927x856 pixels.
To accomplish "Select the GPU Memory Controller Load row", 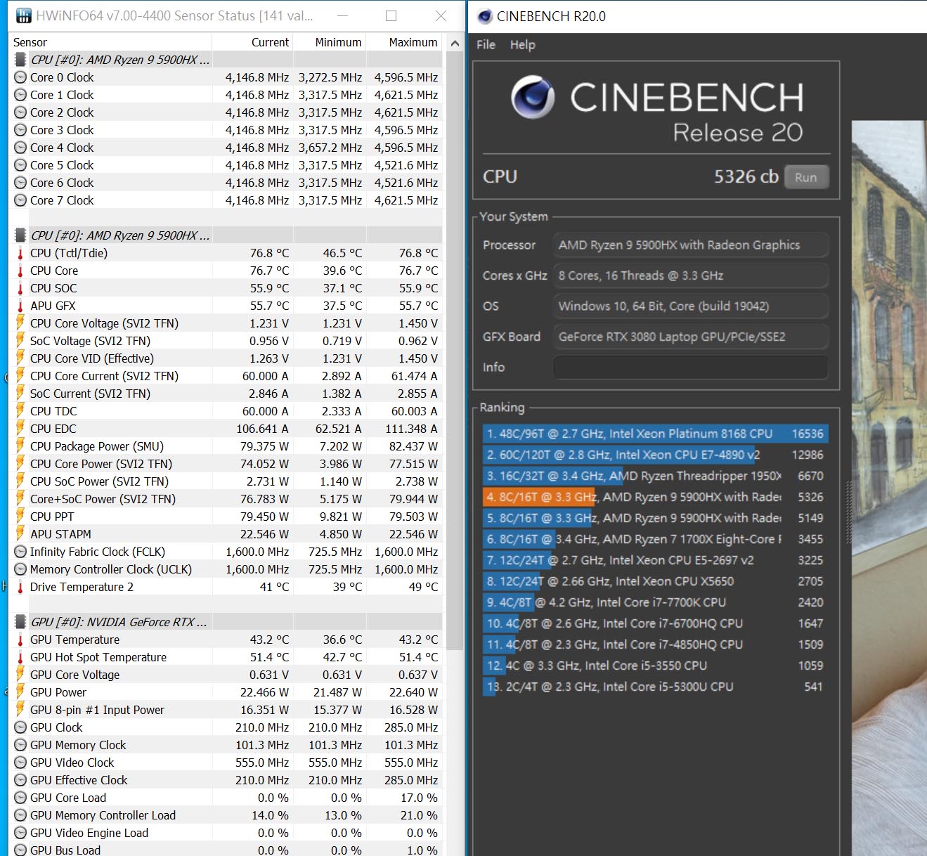I will tap(226, 815).
